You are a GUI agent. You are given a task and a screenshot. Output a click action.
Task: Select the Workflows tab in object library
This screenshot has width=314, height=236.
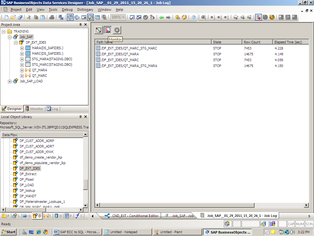coord(27,216)
